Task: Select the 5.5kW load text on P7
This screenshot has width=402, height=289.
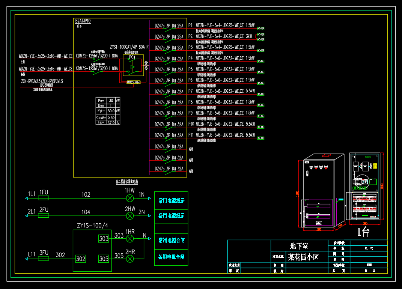Action: (x=250, y=91)
